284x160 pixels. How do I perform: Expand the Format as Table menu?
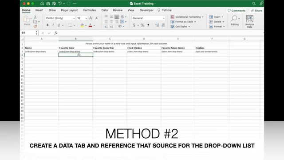(183, 22)
